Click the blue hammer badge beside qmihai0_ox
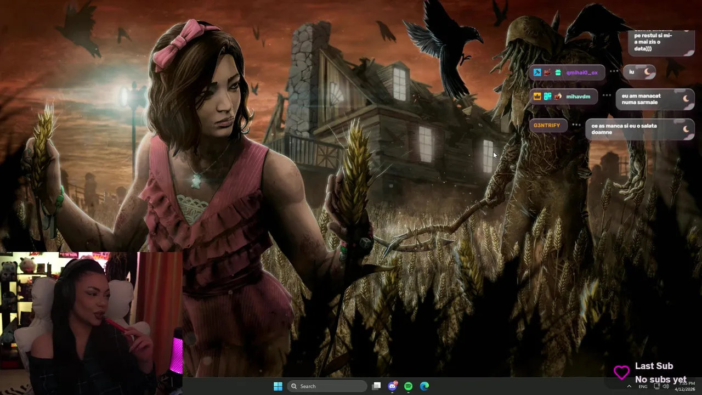Image resolution: width=702 pixels, height=395 pixels. point(537,72)
